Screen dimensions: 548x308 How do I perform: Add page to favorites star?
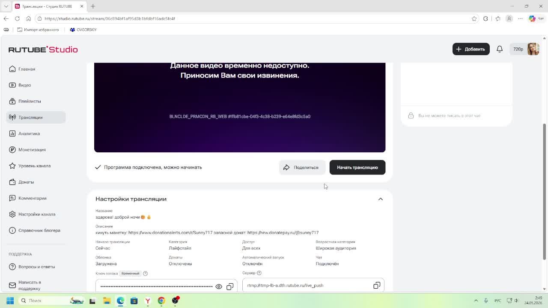(x=474, y=18)
